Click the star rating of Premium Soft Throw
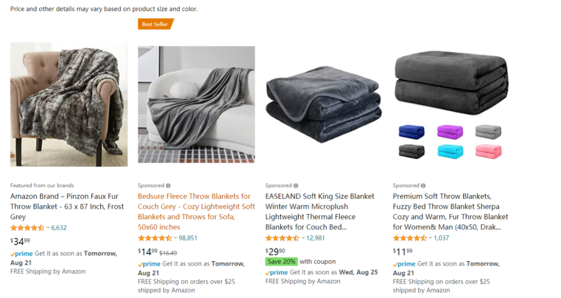 click(x=410, y=238)
